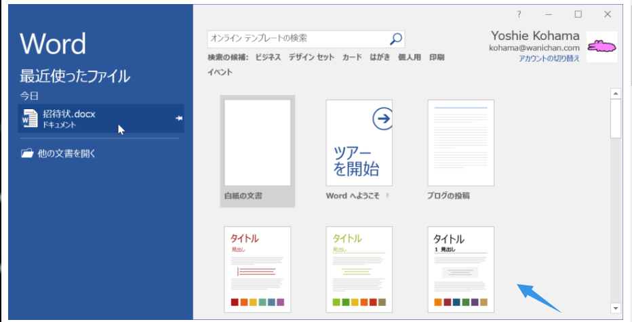Select the ビジネス search suggestion

pyautogui.click(x=268, y=57)
